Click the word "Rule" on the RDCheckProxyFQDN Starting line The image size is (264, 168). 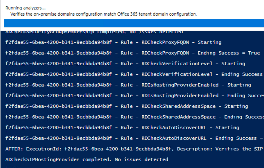tap(127, 42)
